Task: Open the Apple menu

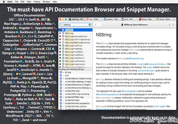Action: pos(4,2)
